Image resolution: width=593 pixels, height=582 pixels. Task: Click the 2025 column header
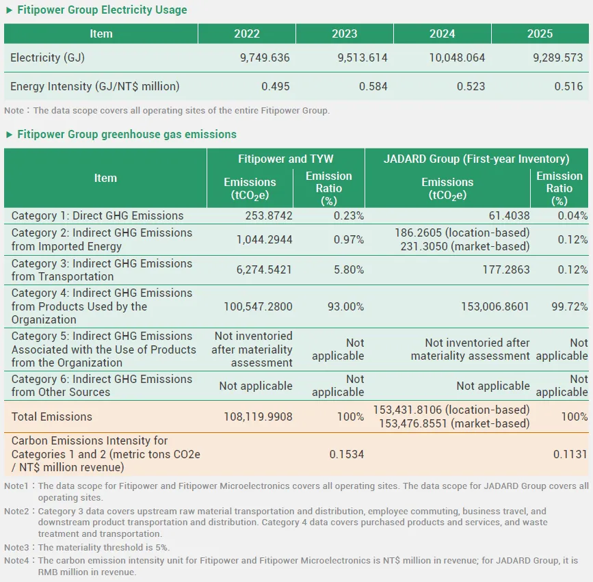click(540, 34)
